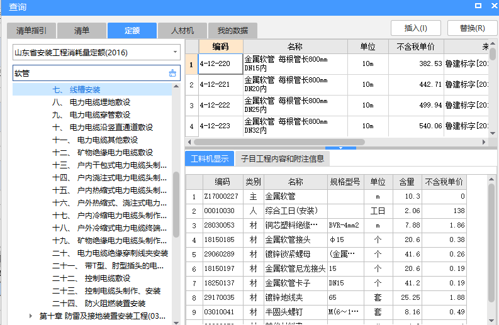499x325 pixels.
Task: Open the 人材机 tab
Action: (182, 31)
